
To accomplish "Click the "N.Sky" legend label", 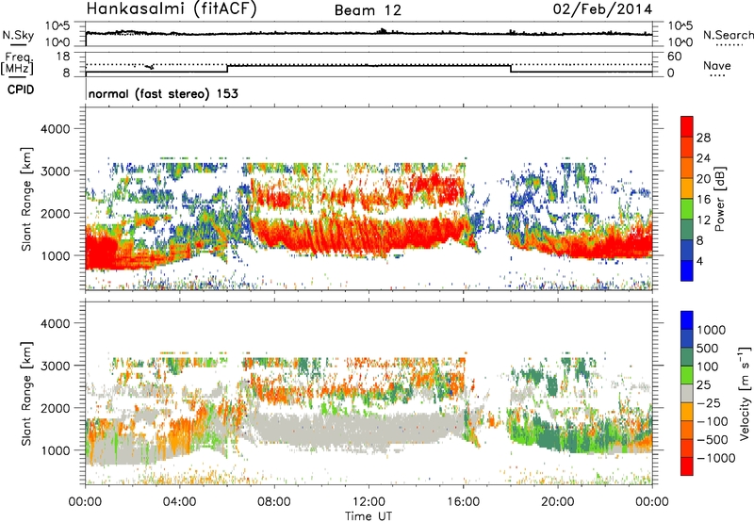I will point(18,35).
